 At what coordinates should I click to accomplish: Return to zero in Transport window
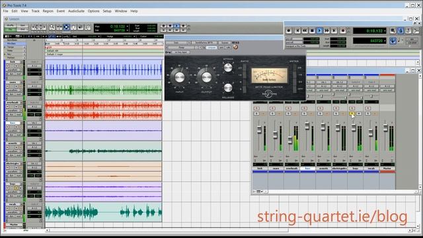(x=297, y=31)
